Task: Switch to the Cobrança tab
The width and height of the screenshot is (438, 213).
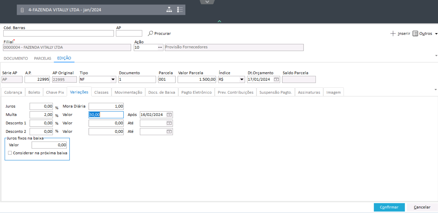Action: click(13, 92)
